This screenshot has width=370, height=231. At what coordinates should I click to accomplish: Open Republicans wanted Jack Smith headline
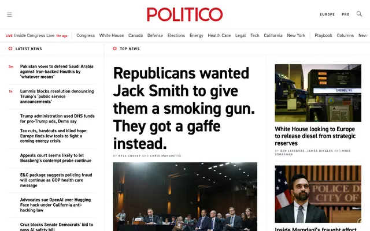pyautogui.click(x=184, y=109)
